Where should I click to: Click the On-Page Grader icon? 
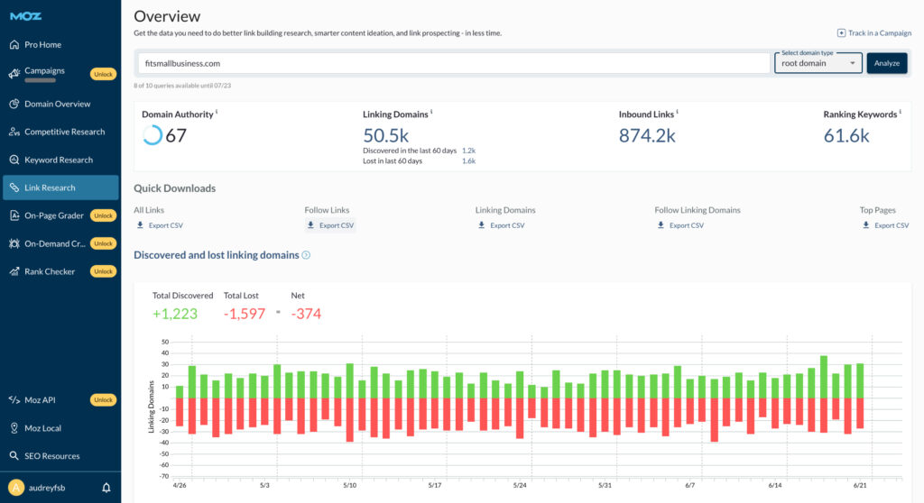point(14,215)
